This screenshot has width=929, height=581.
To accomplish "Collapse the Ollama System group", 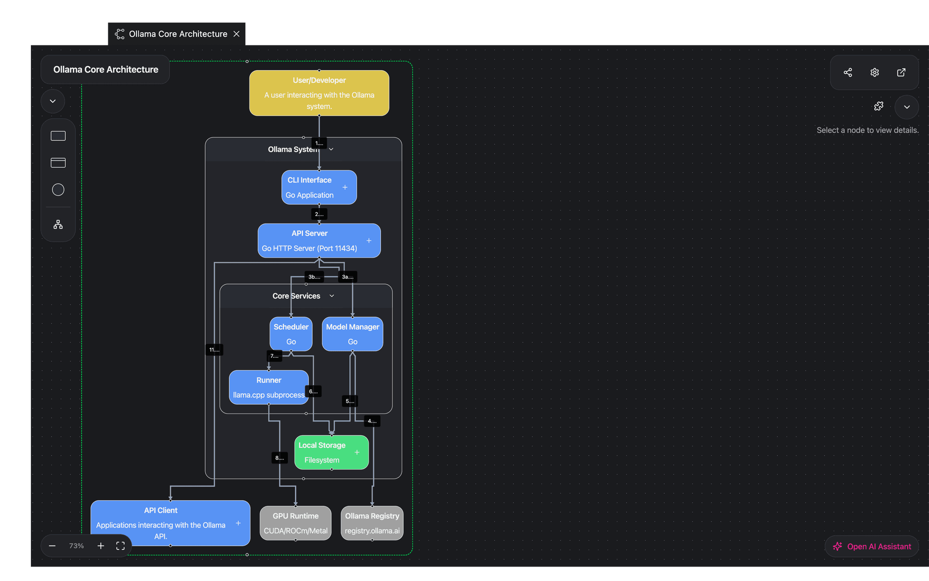I will click(331, 149).
